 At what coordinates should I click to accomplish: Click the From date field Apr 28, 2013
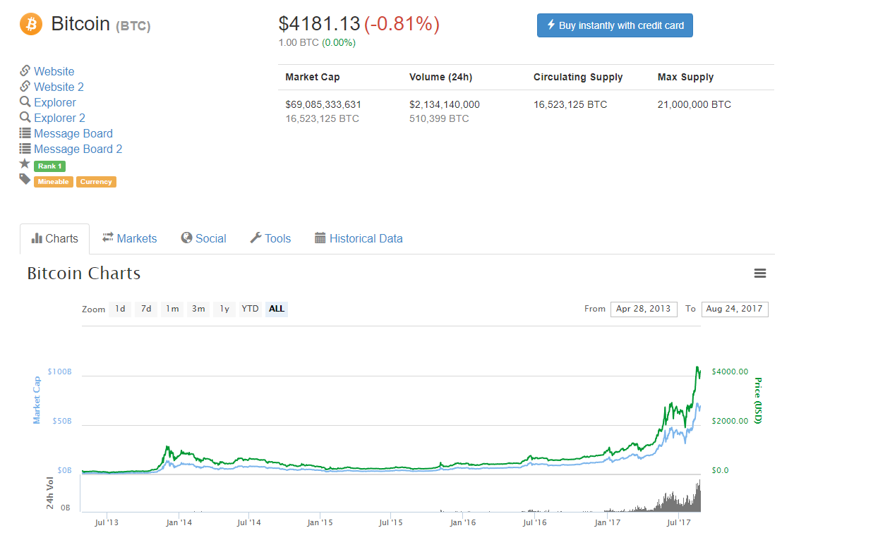[x=644, y=309]
